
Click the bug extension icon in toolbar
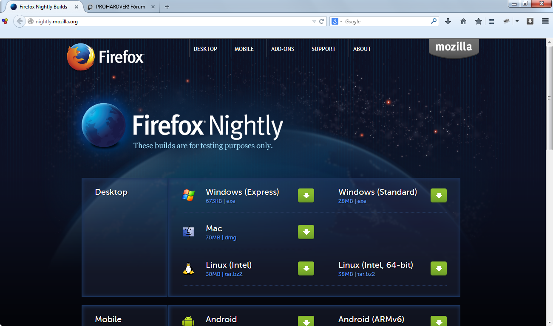click(x=506, y=21)
